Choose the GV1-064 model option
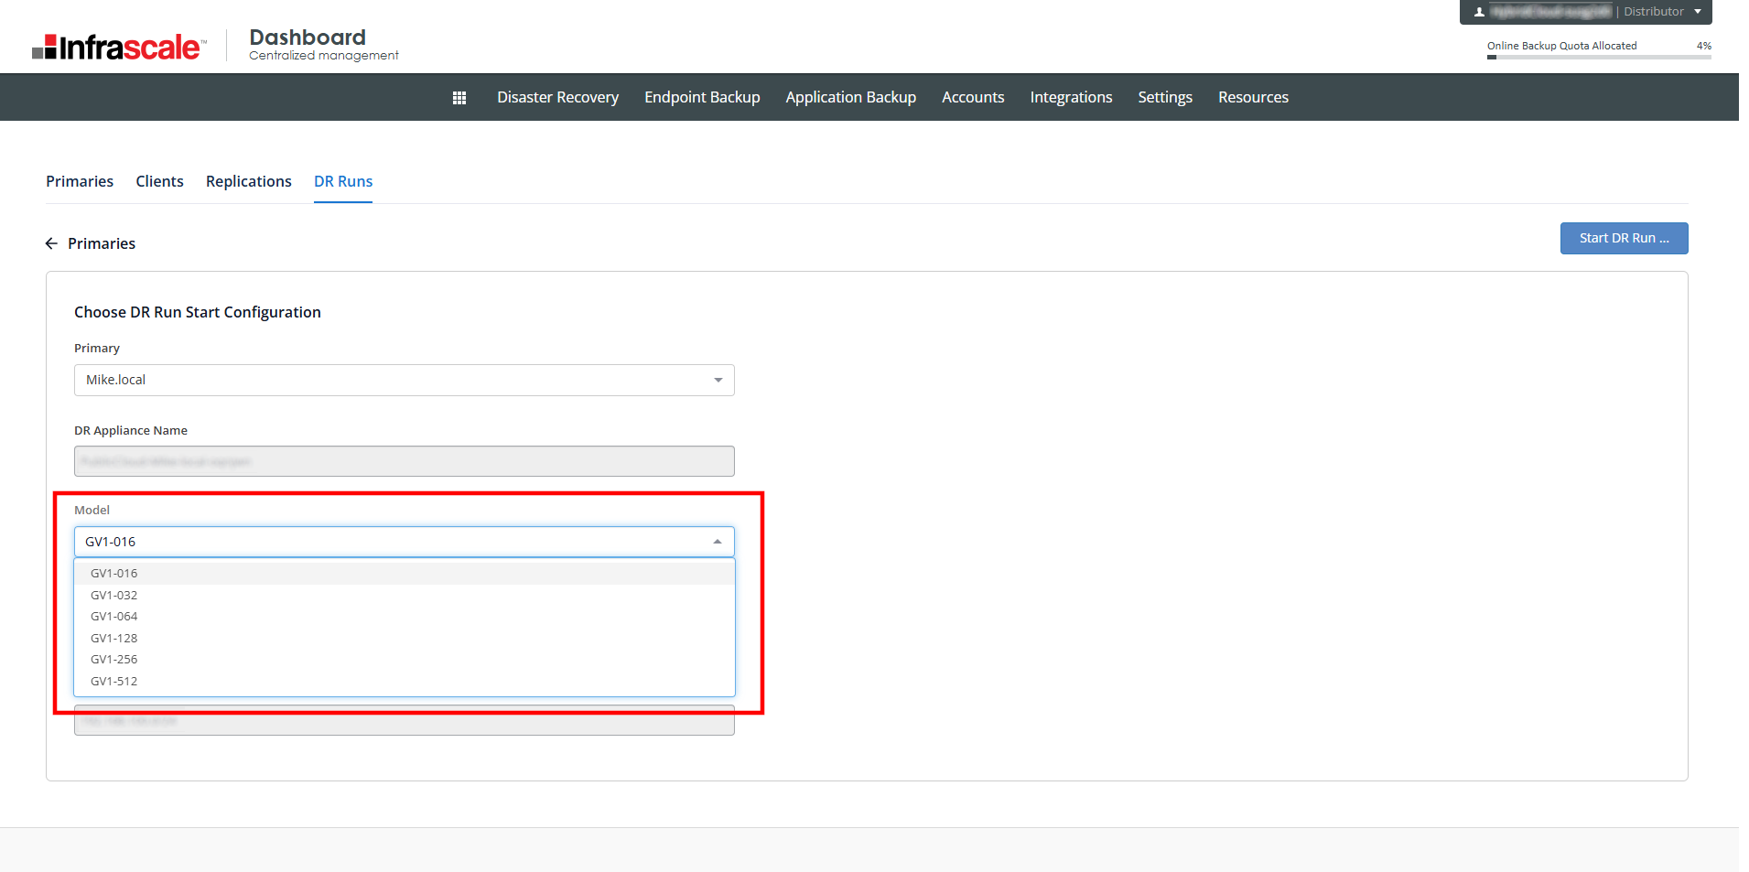 coord(114,617)
